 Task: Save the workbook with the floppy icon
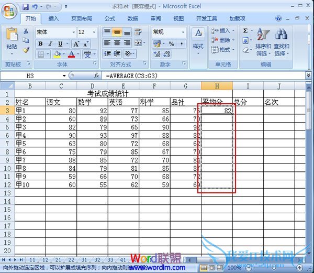click(x=26, y=7)
